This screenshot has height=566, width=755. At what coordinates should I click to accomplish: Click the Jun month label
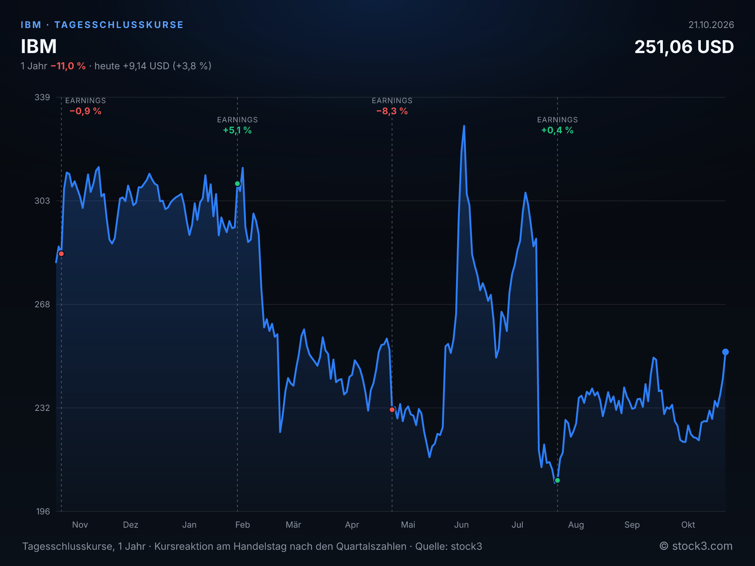[462, 525]
